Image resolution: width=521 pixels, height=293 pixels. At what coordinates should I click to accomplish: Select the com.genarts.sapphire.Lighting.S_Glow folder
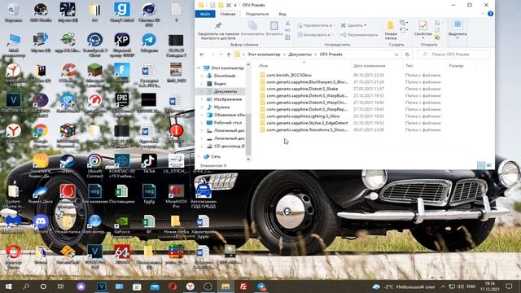303,116
